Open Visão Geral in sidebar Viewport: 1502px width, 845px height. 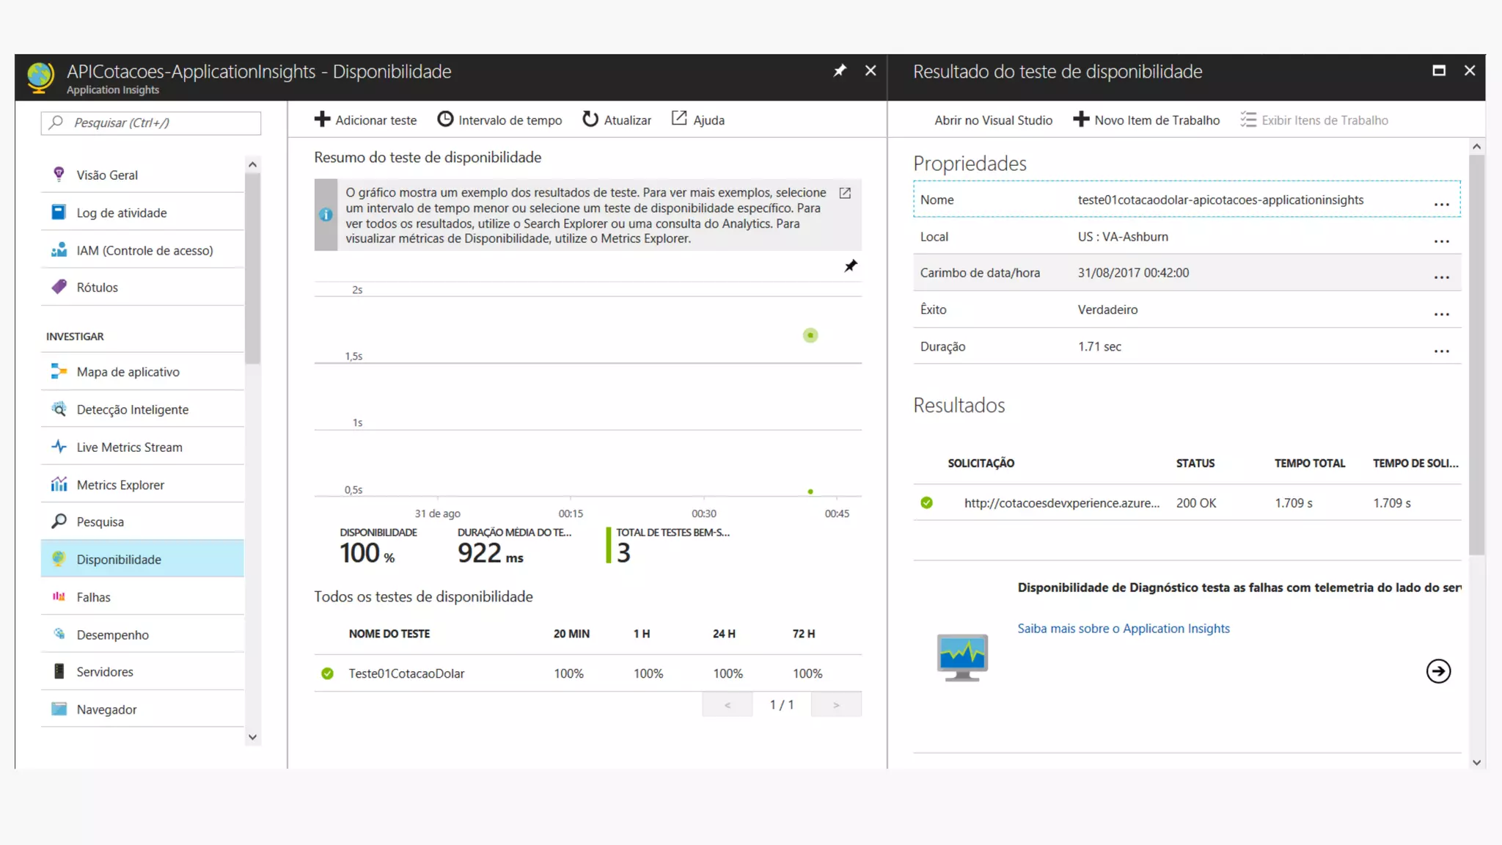tap(142, 175)
